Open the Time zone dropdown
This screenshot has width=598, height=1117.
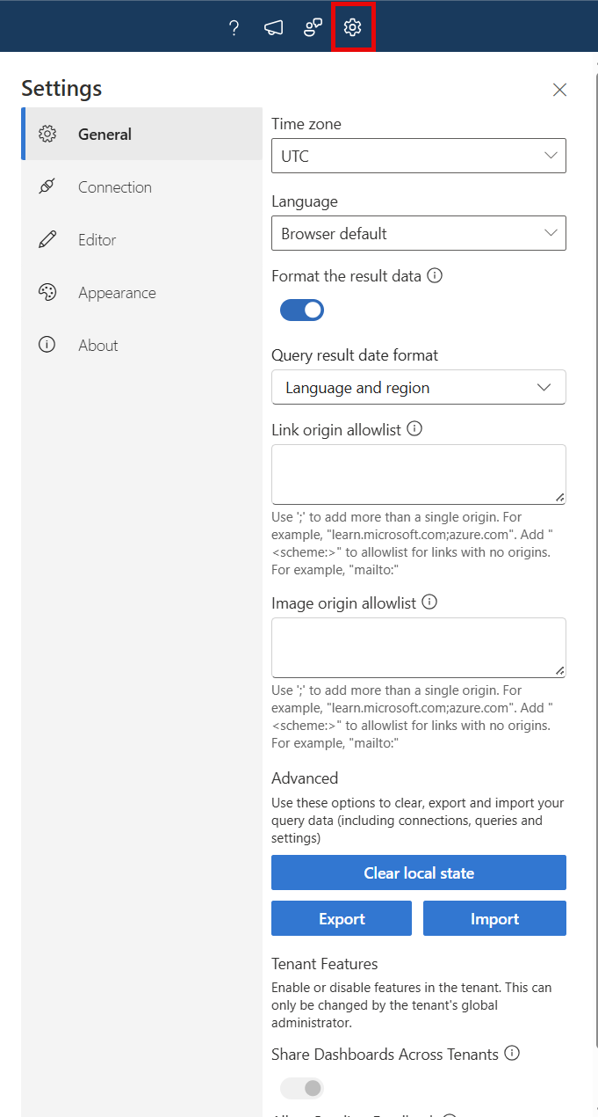418,155
